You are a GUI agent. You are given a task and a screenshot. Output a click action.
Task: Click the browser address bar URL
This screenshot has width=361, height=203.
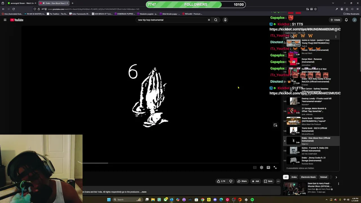(93, 9)
